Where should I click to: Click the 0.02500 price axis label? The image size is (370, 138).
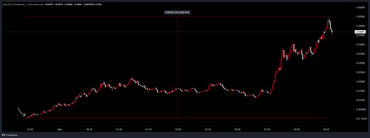tap(360, 72)
